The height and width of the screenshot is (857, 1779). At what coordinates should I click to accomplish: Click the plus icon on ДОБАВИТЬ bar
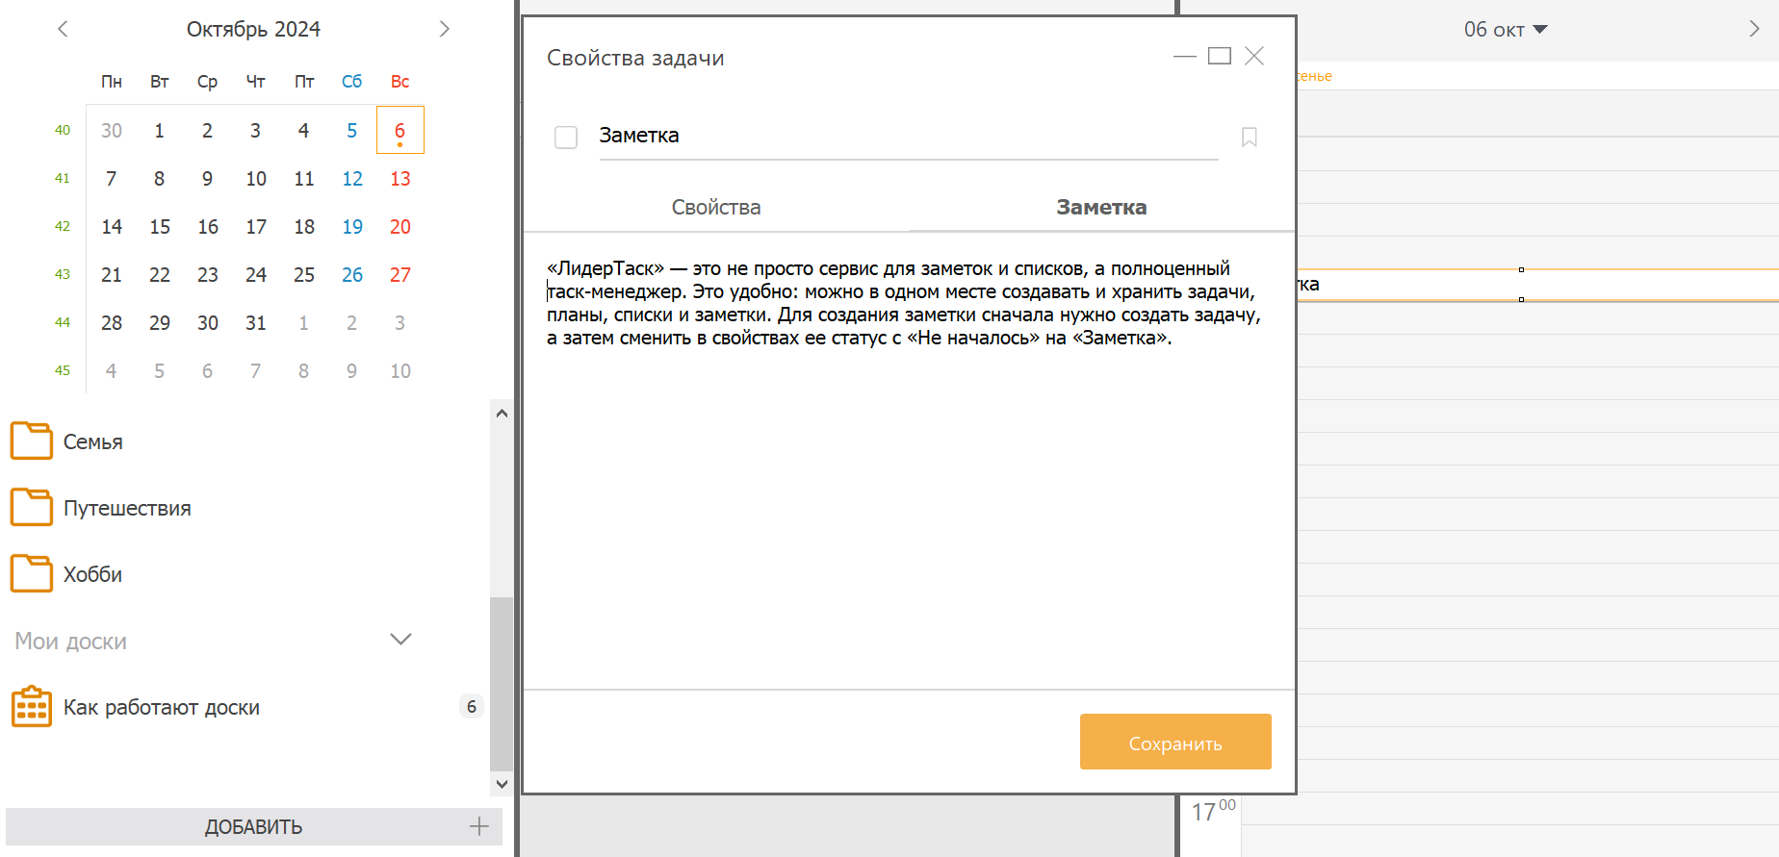(x=478, y=826)
